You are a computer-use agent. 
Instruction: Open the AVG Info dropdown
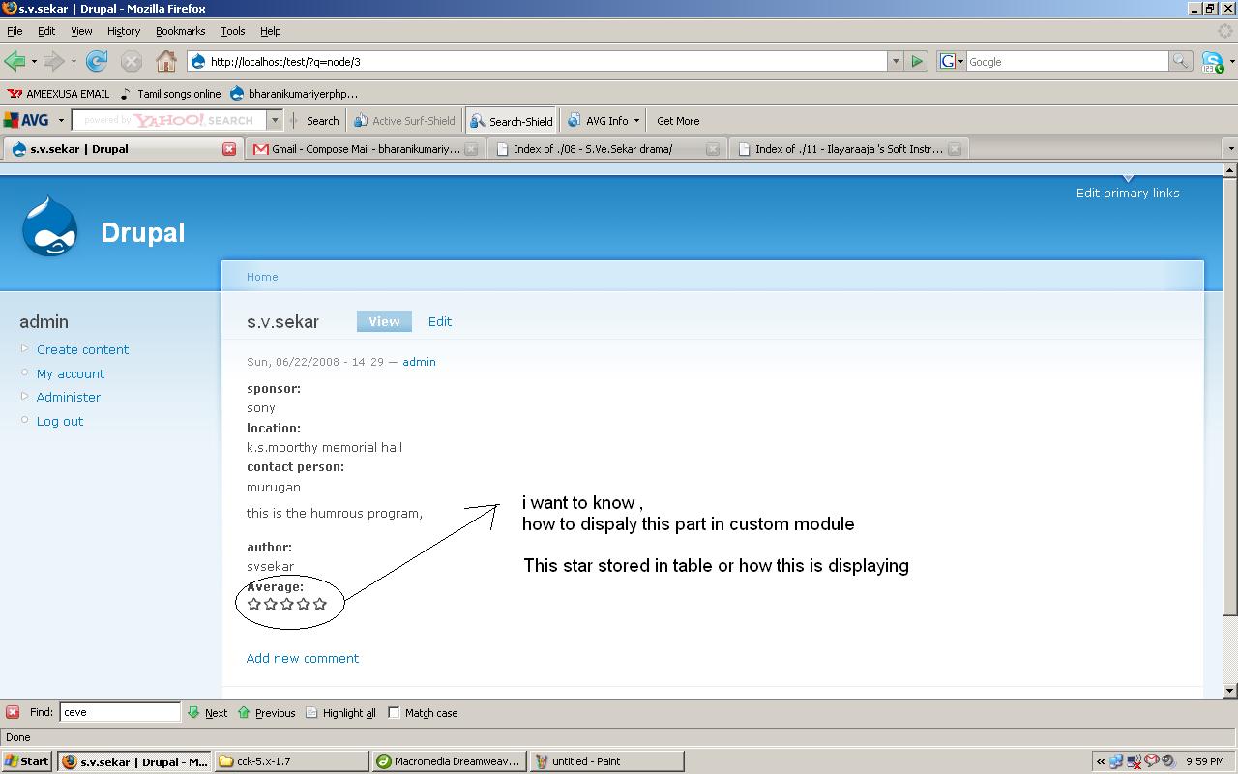(x=605, y=121)
